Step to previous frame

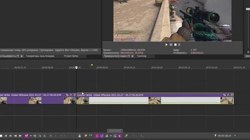point(16,136)
